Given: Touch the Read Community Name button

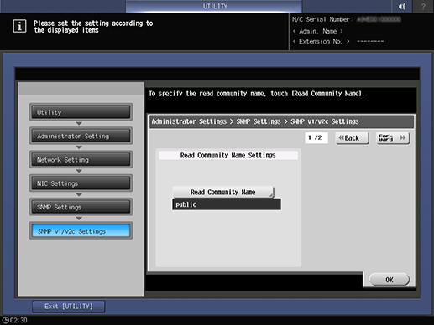Looking at the screenshot, I should tap(223, 192).
